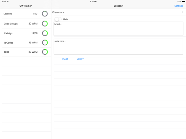Click the '20 WPM' Code Groups value
The width and height of the screenshot is (186, 139).
pyautogui.click(x=33, y=24)
